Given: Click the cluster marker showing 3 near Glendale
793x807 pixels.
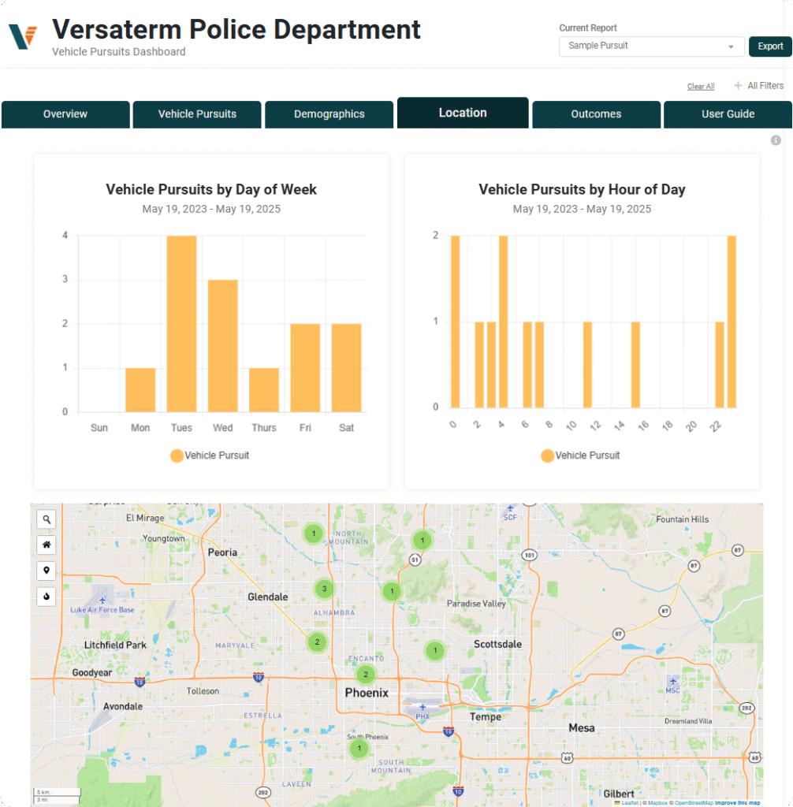Looking at the screenshot, I should click(x=324, y=589).
